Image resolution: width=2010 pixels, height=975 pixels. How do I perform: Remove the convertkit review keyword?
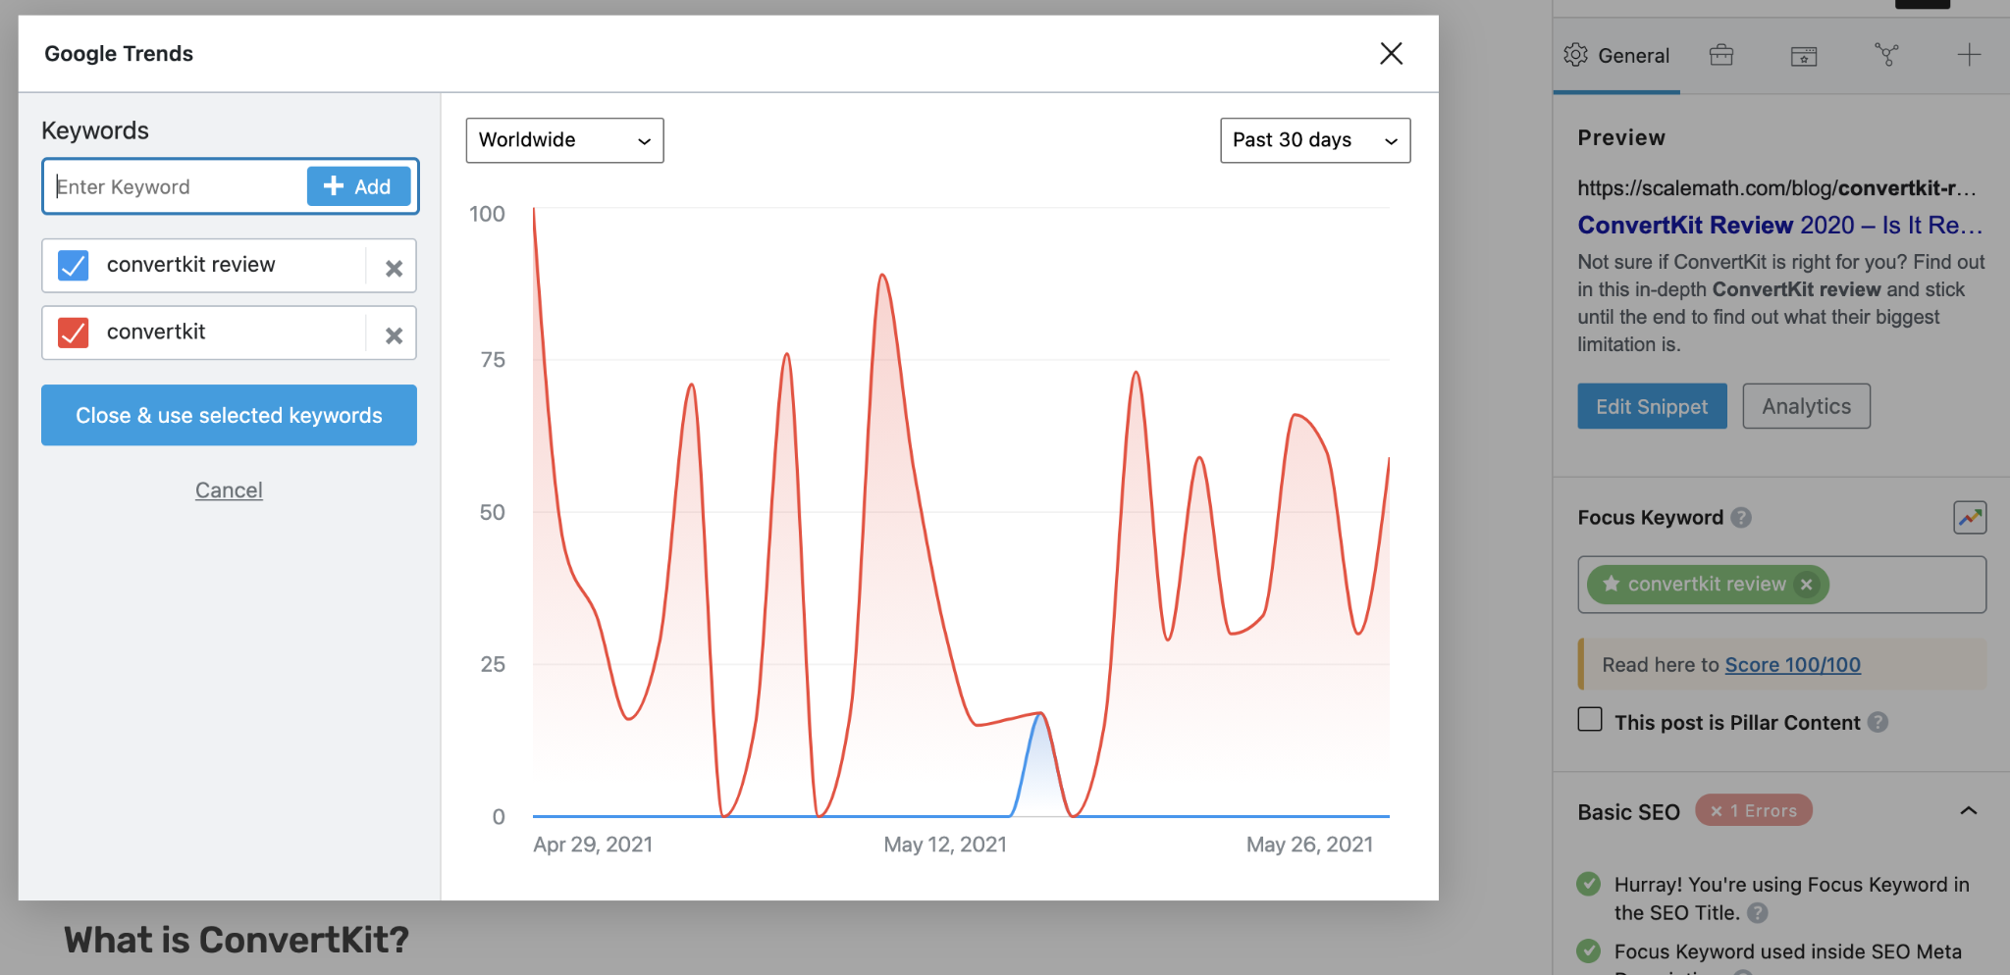tap(394, 268)
